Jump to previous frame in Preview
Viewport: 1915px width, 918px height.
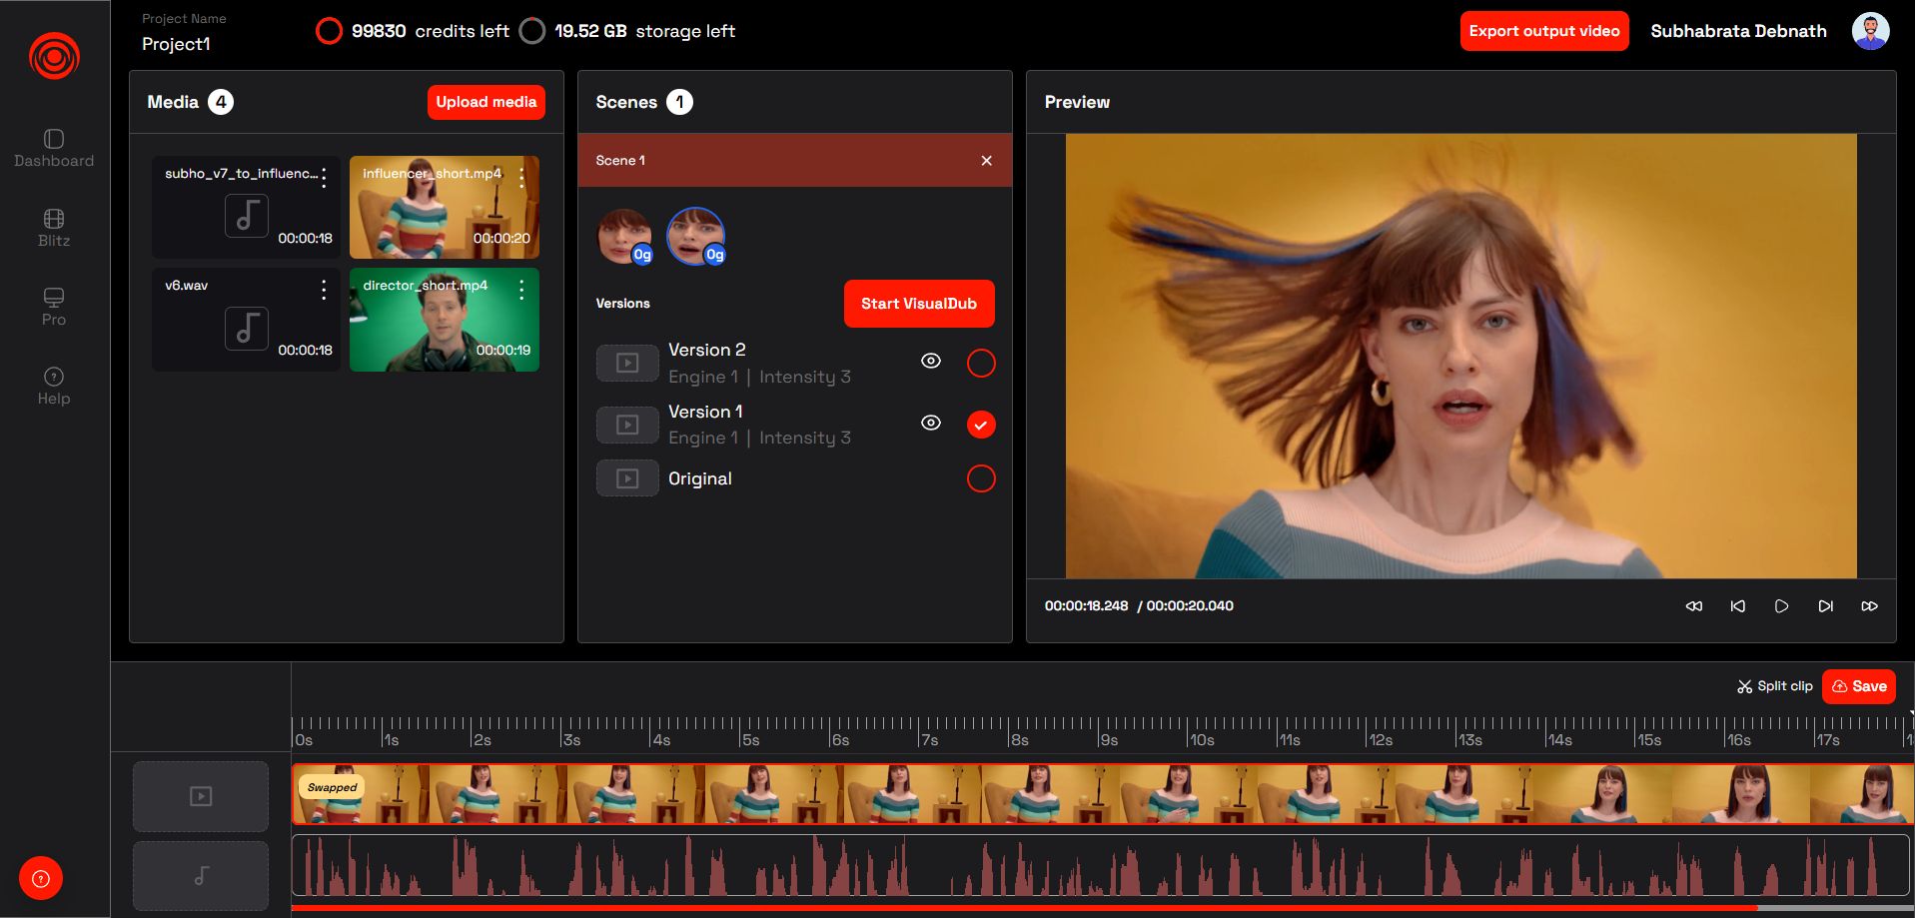pyautogui.click(x=1737, y=606)
